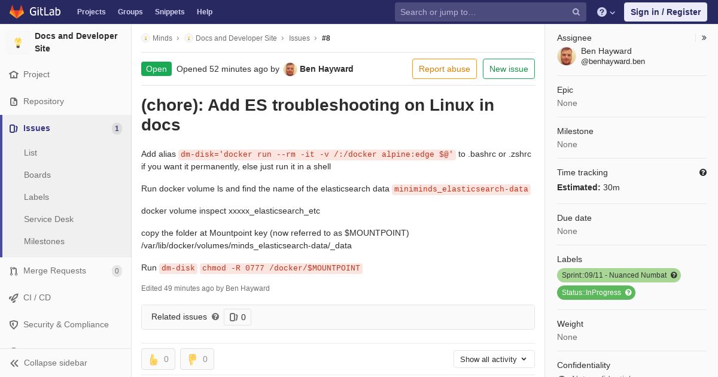This screenshot has width=718, height=377.
Task: Click the Merge Requests icon in sidebar
Action: 14,271
